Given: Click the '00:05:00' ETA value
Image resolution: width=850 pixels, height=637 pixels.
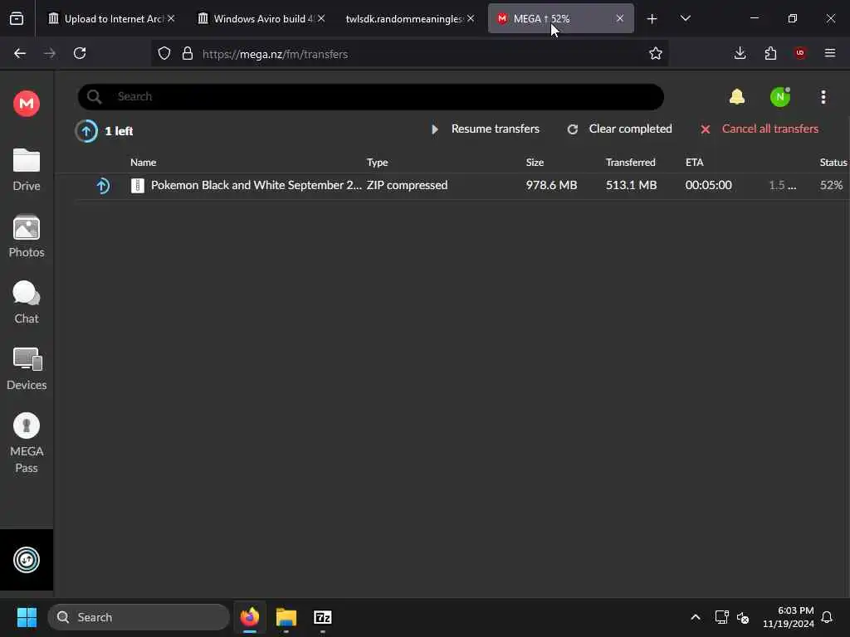Looking at the screenshot, I should 709,185.
